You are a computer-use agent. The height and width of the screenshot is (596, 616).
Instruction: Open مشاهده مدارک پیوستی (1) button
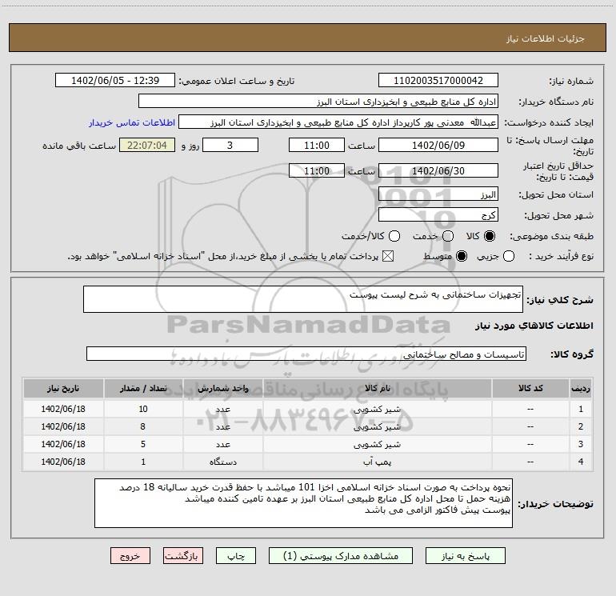341,556
